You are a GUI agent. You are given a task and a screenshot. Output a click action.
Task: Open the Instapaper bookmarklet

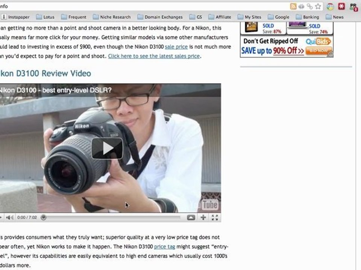[x=15, y=17]
